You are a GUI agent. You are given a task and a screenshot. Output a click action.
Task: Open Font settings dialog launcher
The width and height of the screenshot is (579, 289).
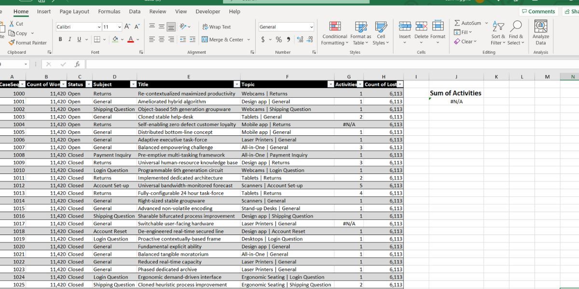pyautogui.click(x=141, y=52)
